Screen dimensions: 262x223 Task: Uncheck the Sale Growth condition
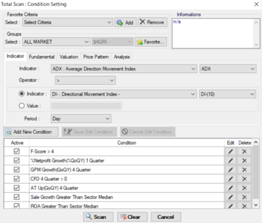tap(17, 197)
